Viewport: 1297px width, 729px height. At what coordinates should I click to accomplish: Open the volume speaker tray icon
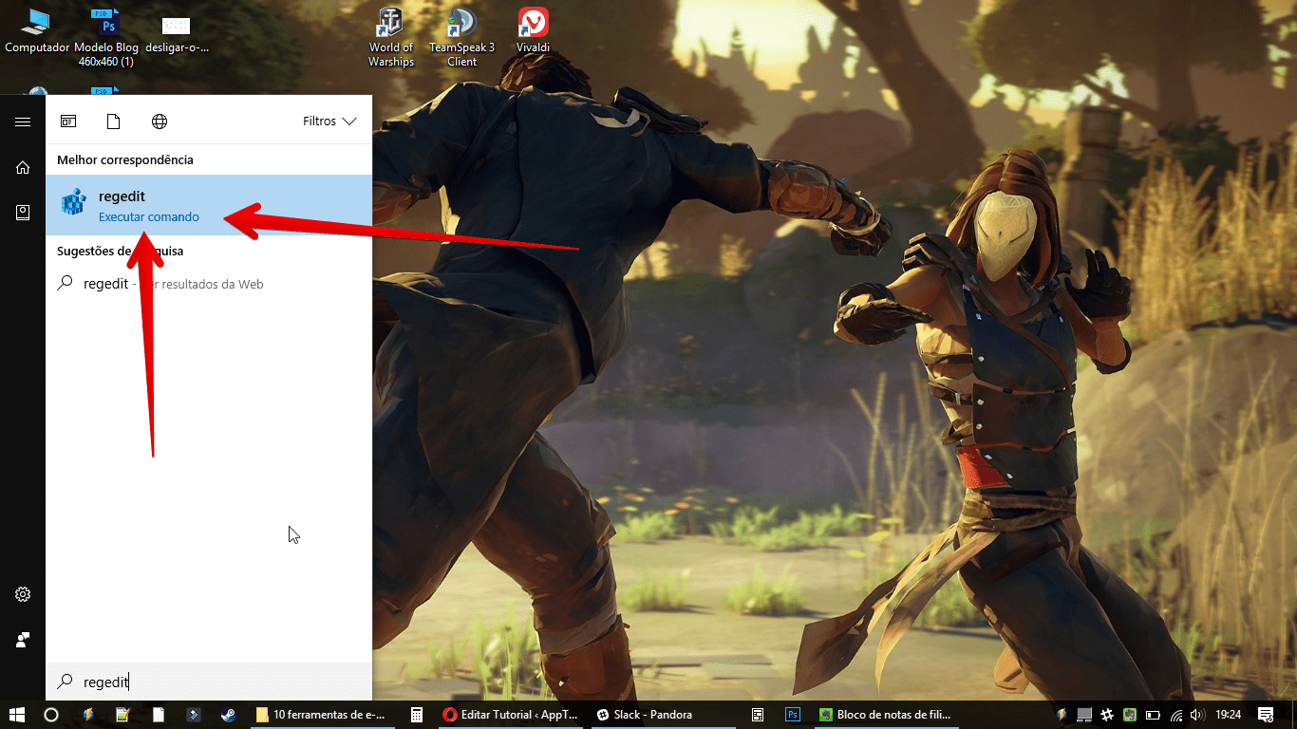[x=1198, y=715]
